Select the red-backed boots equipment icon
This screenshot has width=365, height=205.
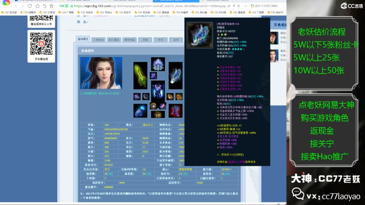tap(176, 111)
